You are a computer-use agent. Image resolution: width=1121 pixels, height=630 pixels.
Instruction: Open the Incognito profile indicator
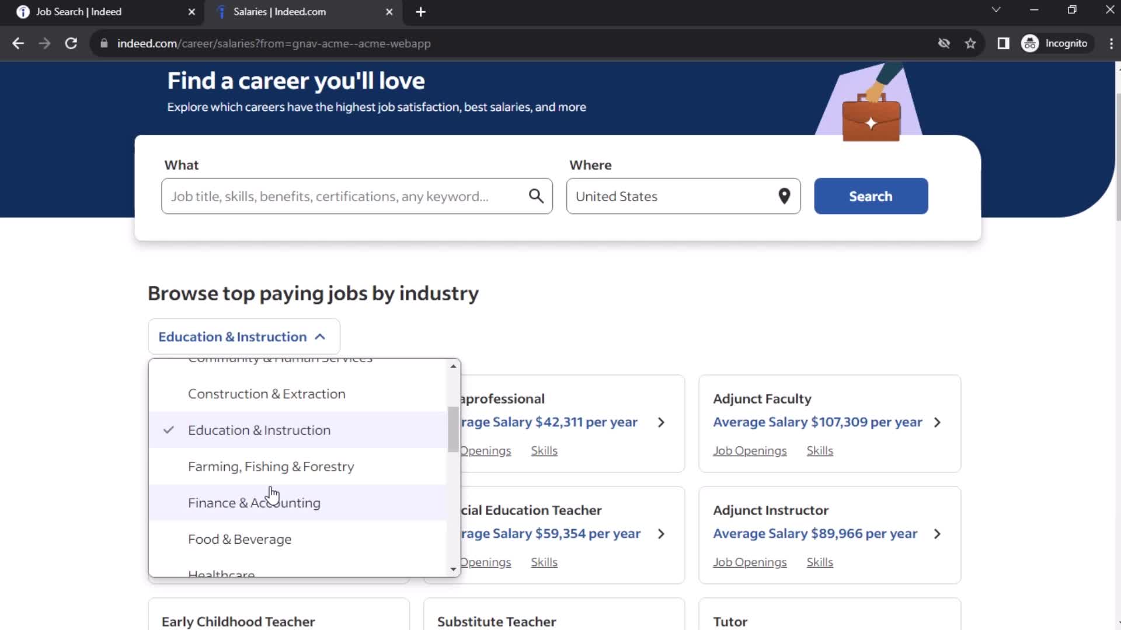tap(1056, 43)
